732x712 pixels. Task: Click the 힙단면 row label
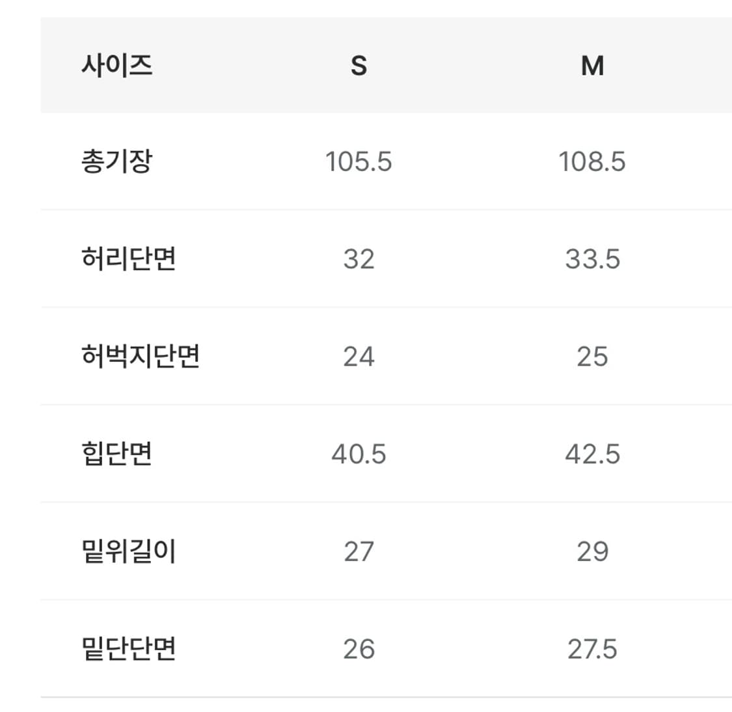point(116,453)
